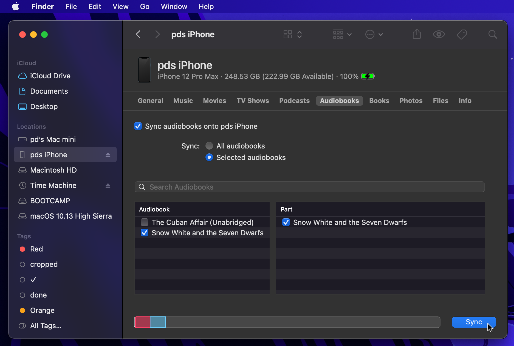Select the All audiobooks radio button
514x346 pixels.
point(209,146)
